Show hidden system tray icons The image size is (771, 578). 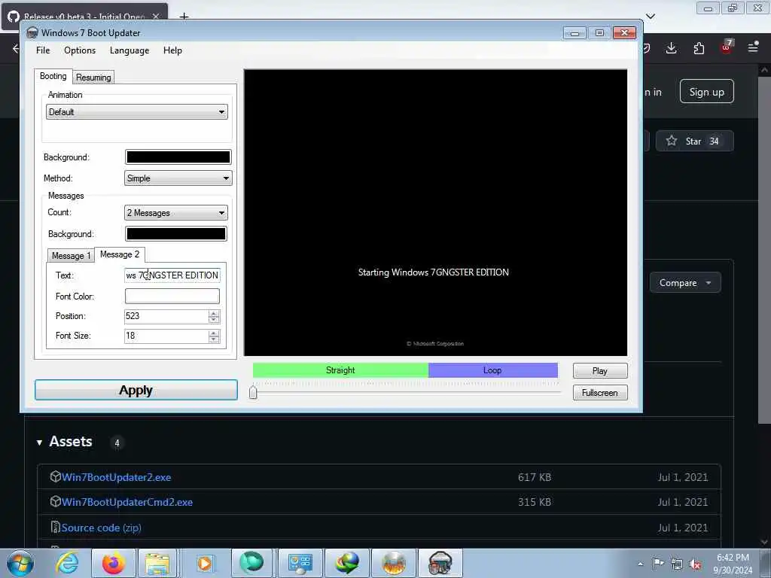(640, 564)
